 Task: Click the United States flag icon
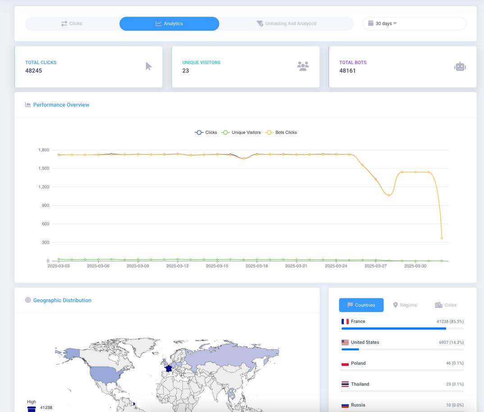345,343
